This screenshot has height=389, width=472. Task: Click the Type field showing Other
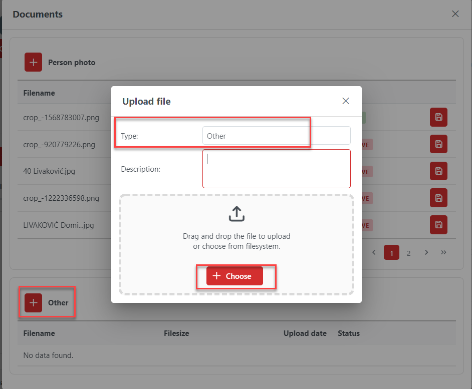pos(276,136)
